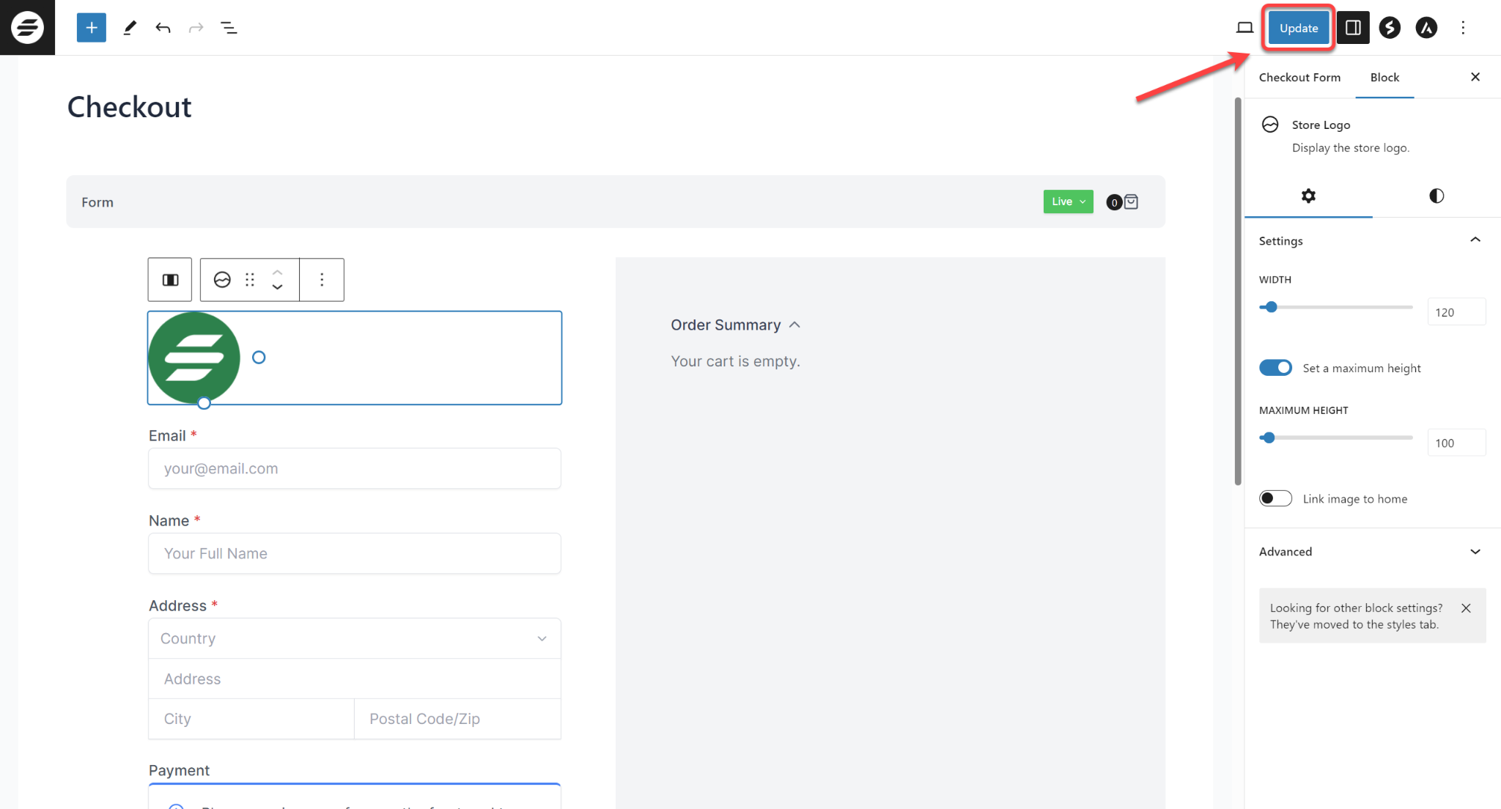
Task: Enable the Link image to home toggle
Action: coord(1276,498)
